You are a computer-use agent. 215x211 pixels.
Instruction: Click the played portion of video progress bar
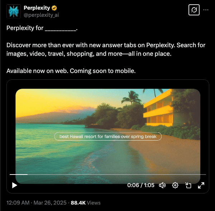click(x=19, y=175)
